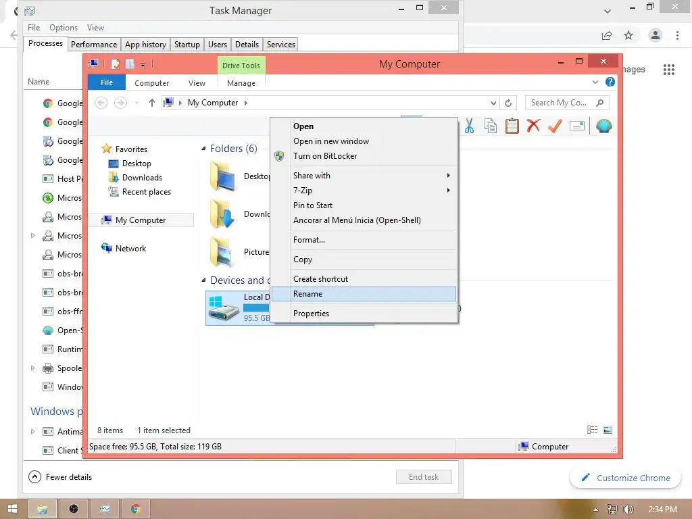
Task: Select Rename in context menu
Action: pyautogui.click(x=364, y=294)
